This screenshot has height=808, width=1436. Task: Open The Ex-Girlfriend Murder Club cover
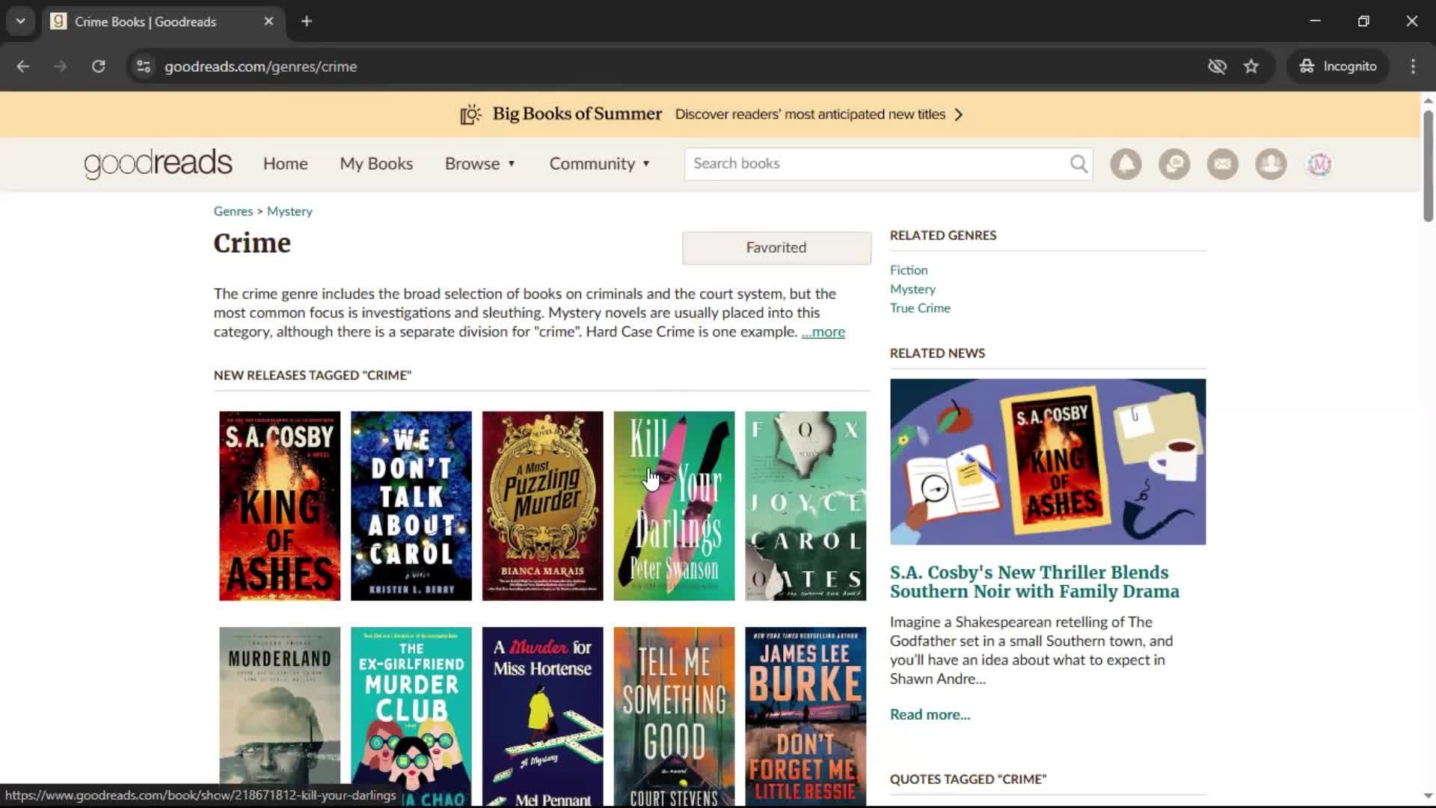coord(411,716)
